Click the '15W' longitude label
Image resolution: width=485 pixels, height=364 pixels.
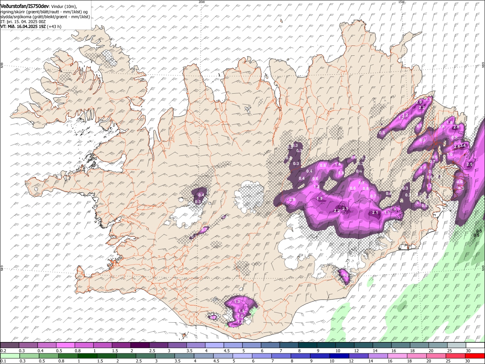(x=401, y=2)
